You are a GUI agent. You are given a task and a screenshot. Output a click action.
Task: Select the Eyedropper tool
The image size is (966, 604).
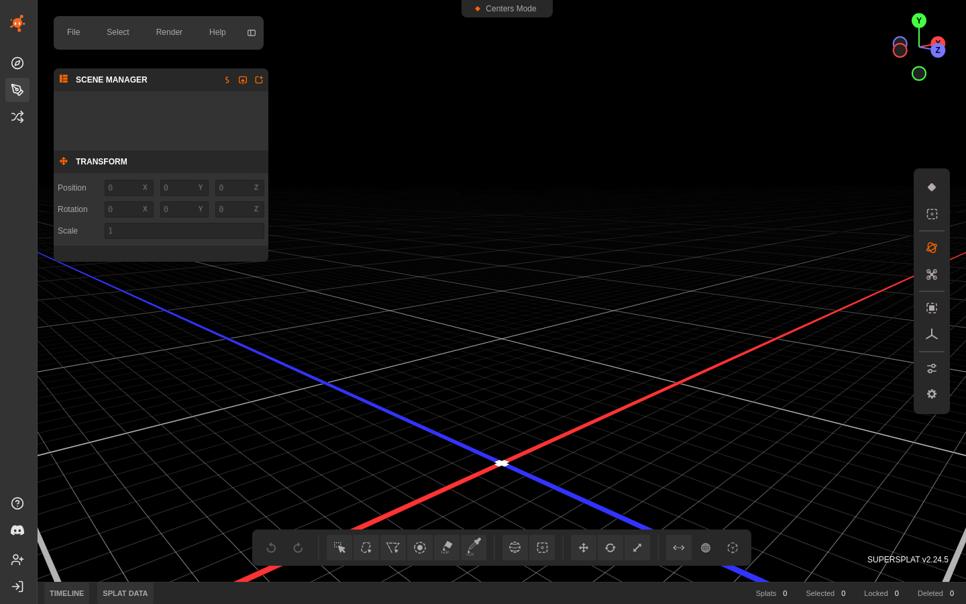click(x=474, y=548)
